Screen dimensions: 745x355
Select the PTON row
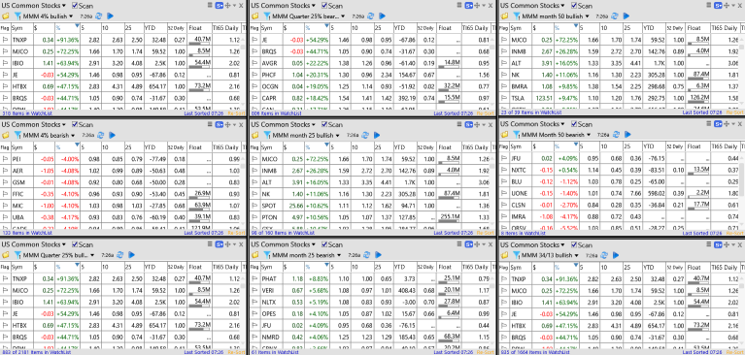pos(373,218)
